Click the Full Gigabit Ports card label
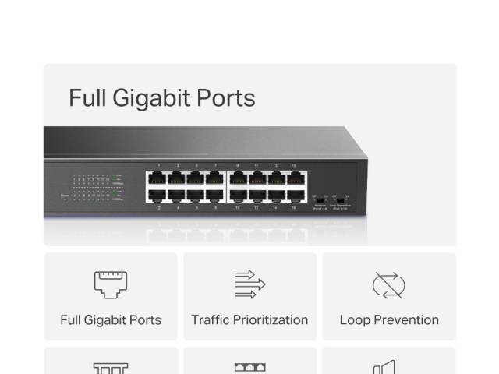 point(111,320)
